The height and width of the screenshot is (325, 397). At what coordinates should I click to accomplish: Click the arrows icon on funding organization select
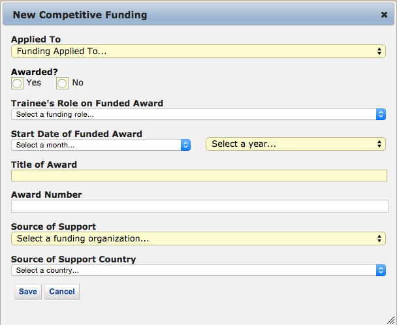(x=380, y=239)
